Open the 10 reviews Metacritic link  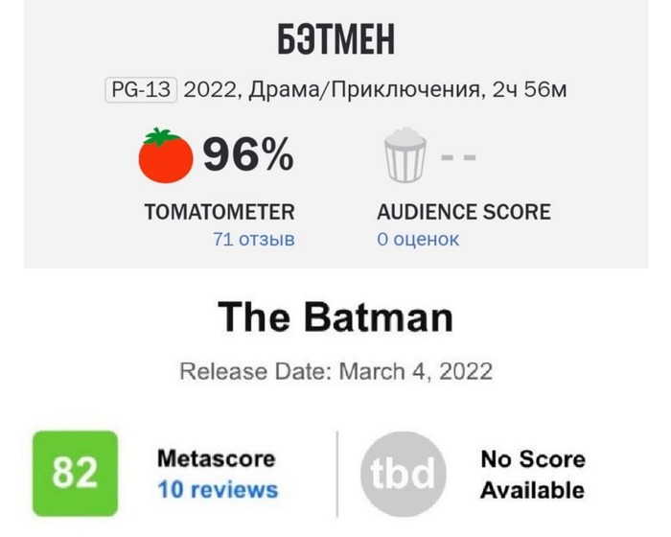tap(217, 489)
